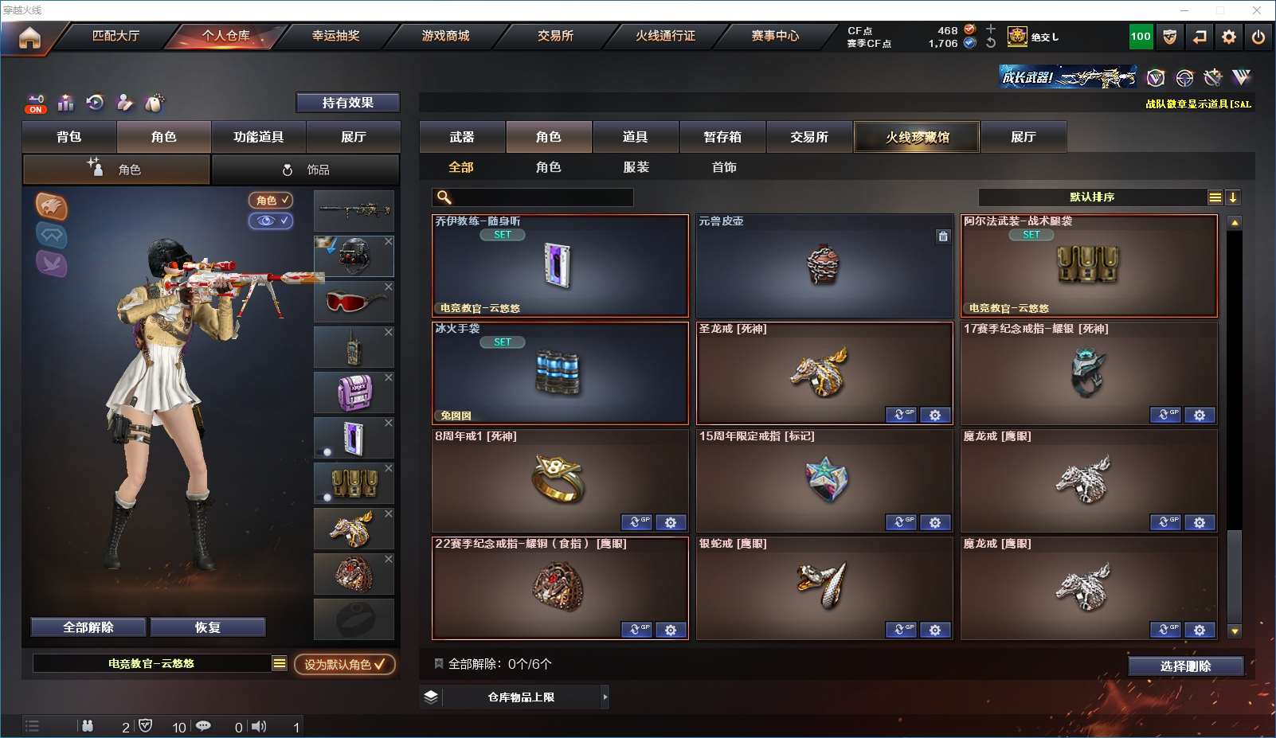Click the 全部解除 button
Viewport: 1276px width, 738px height.
click(x=88, y=627)
